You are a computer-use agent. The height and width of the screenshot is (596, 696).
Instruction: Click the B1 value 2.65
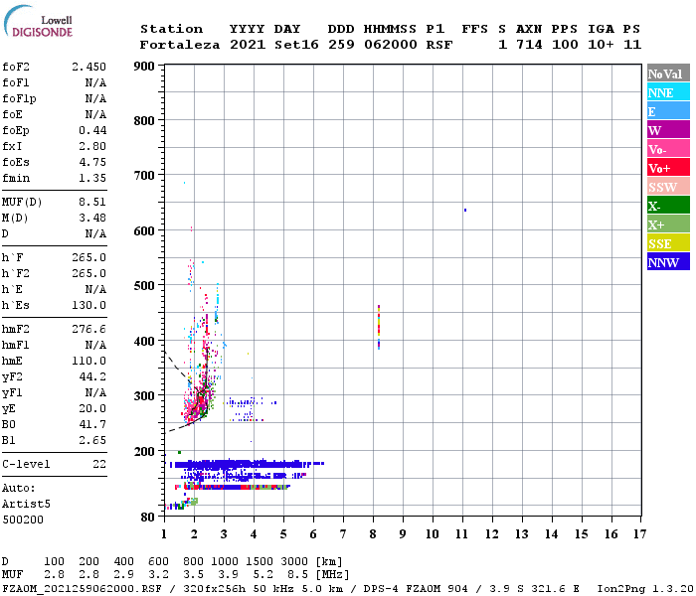click(92, 440)
